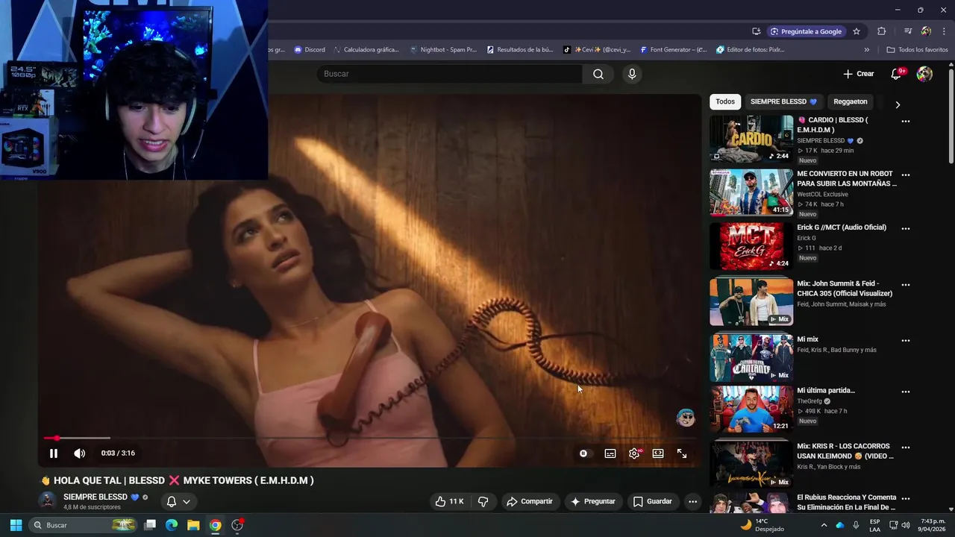The width and height of the screenshot is (955, 537).
Task: Open YouTube account avatar menu
Action: [924, 74]
